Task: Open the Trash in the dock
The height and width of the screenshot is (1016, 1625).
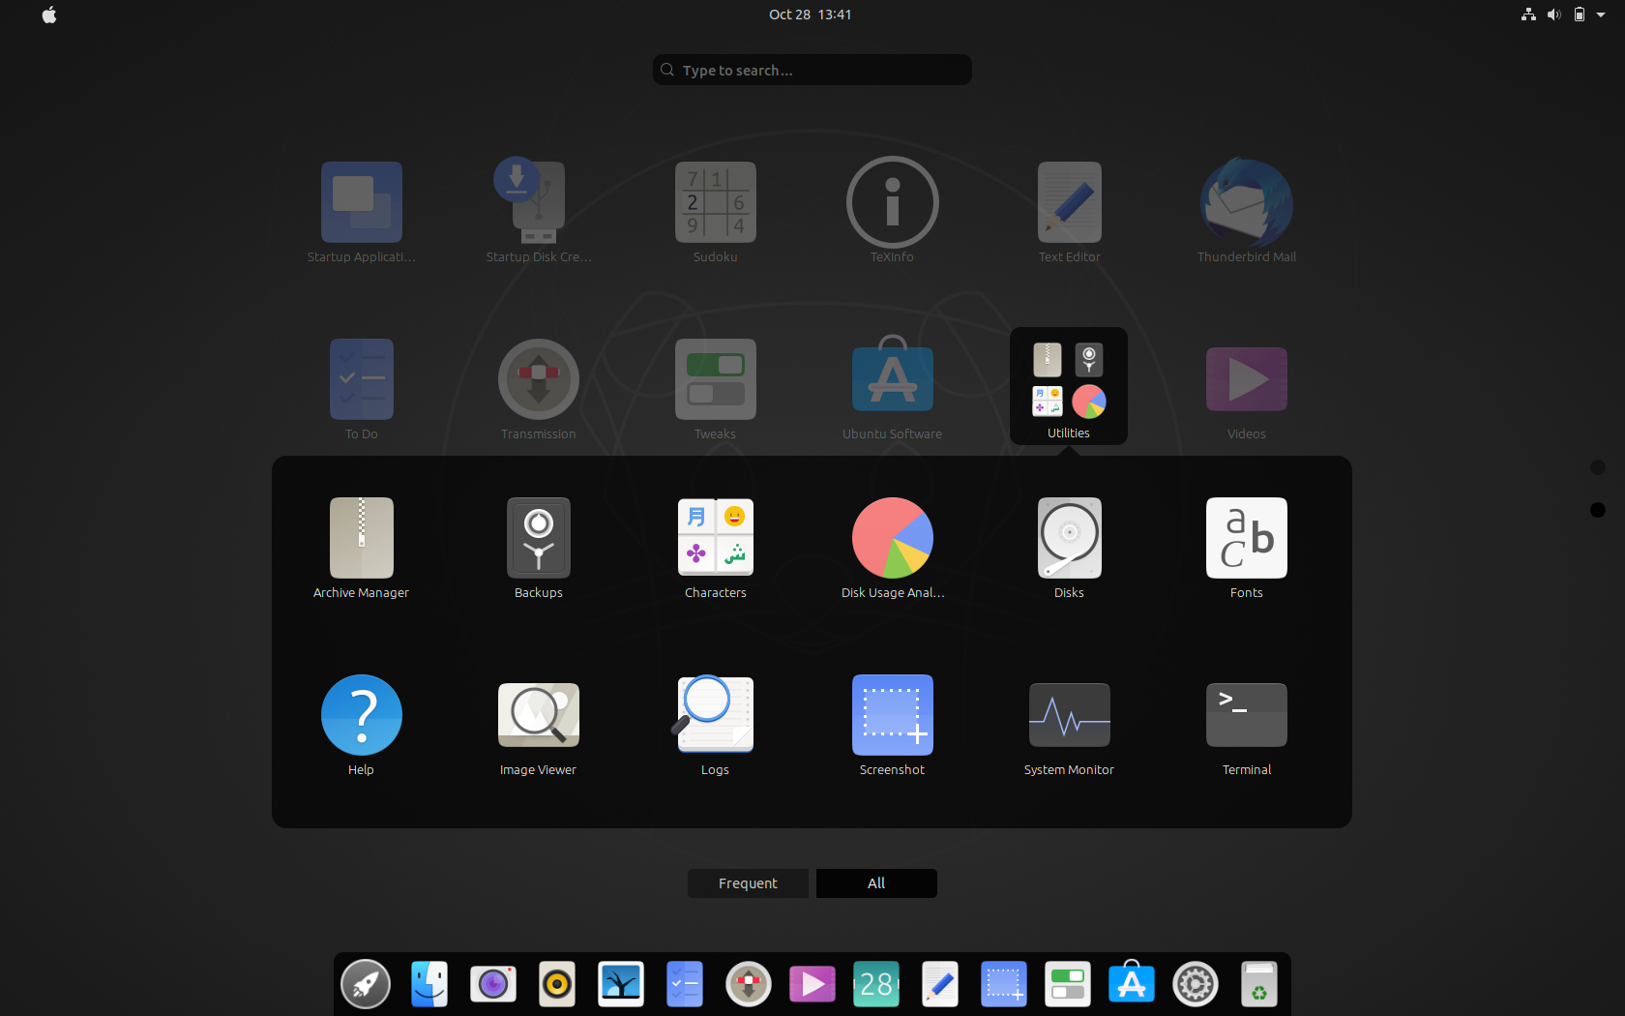Action: point(1259,985)
